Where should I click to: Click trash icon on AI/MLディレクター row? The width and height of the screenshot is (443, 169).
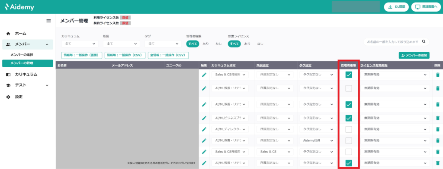[438, 129]
